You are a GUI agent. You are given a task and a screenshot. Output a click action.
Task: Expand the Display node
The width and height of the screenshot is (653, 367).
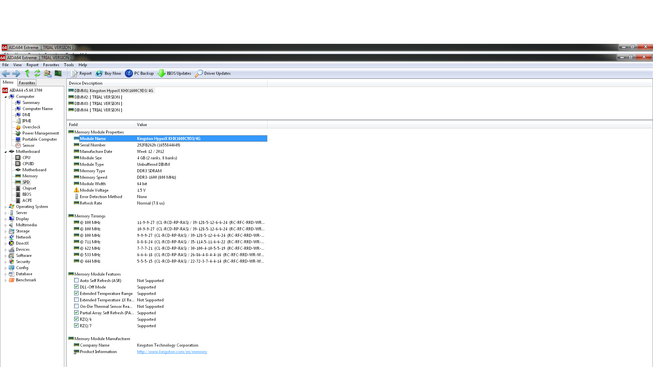pyautogui.click(x=5, y=219)
